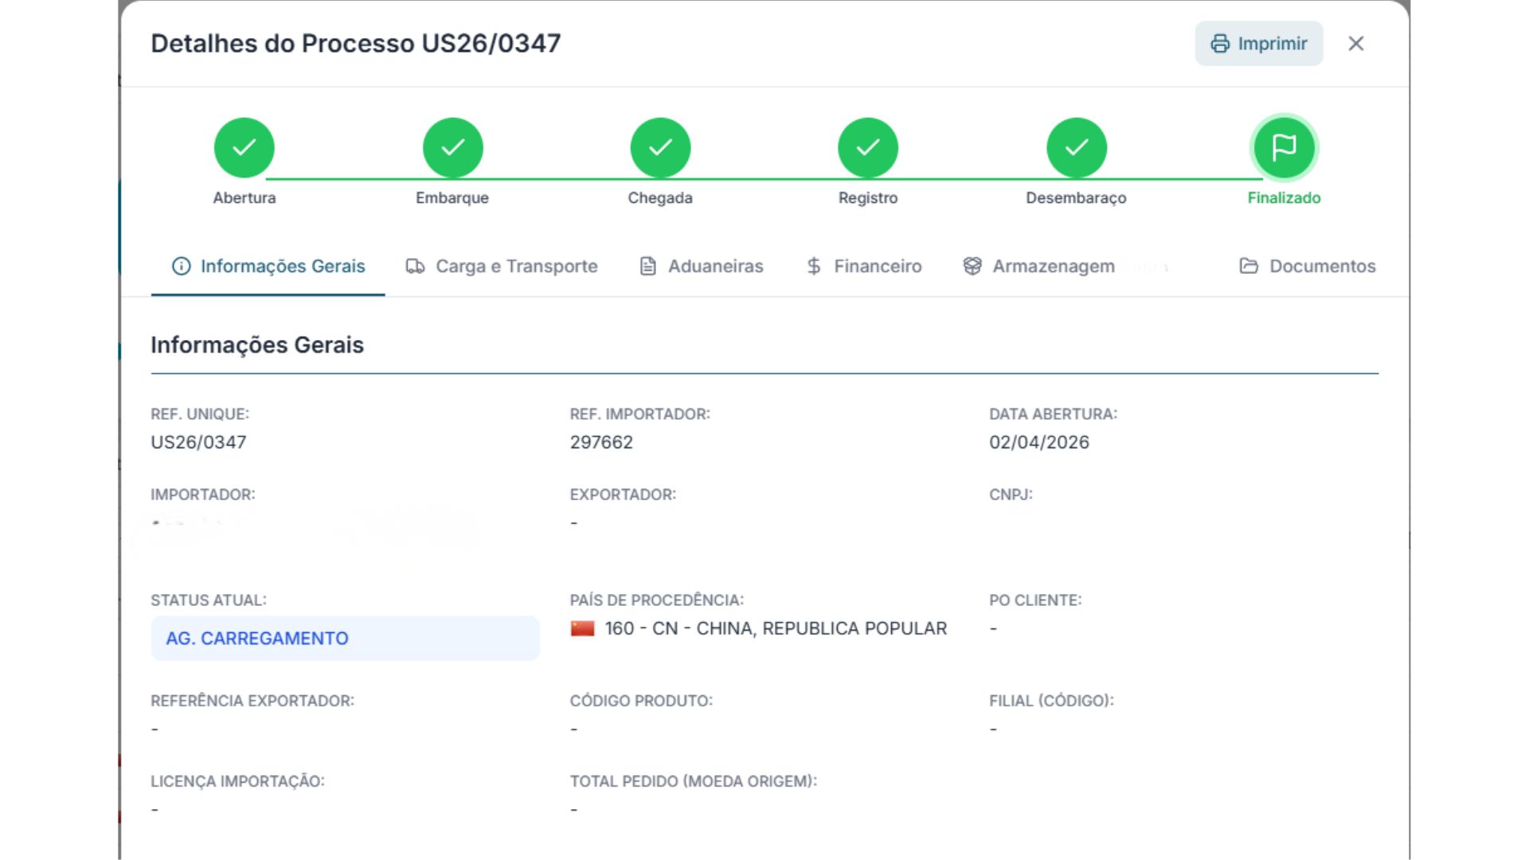
Task: Click the TOTAL PEDIDO (MOEDA ORIGEM) label
Action: pyautogui.click(x=694, y=781)
